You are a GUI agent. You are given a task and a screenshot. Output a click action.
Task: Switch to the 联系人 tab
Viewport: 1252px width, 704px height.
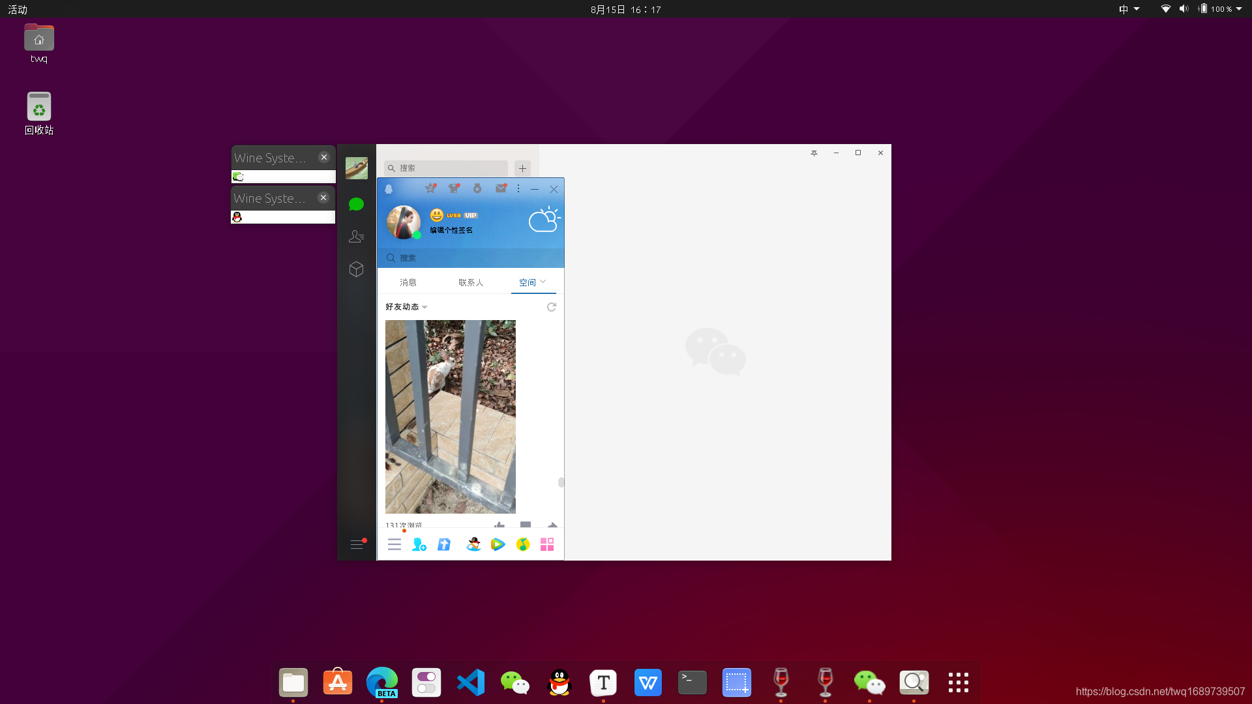471,282
